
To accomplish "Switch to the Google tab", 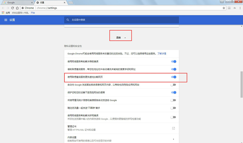I will [x=18, y=2].
